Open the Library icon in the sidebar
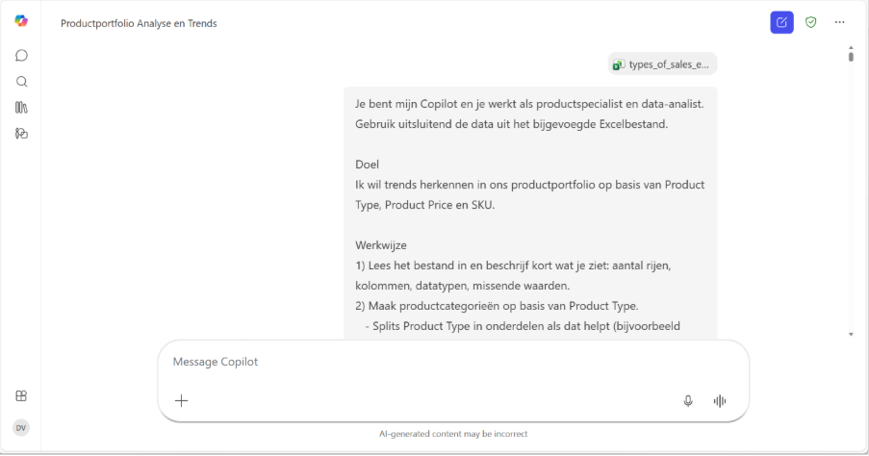Screen dimensions: 869x456 pyautogui.click(x=21, y=108)
